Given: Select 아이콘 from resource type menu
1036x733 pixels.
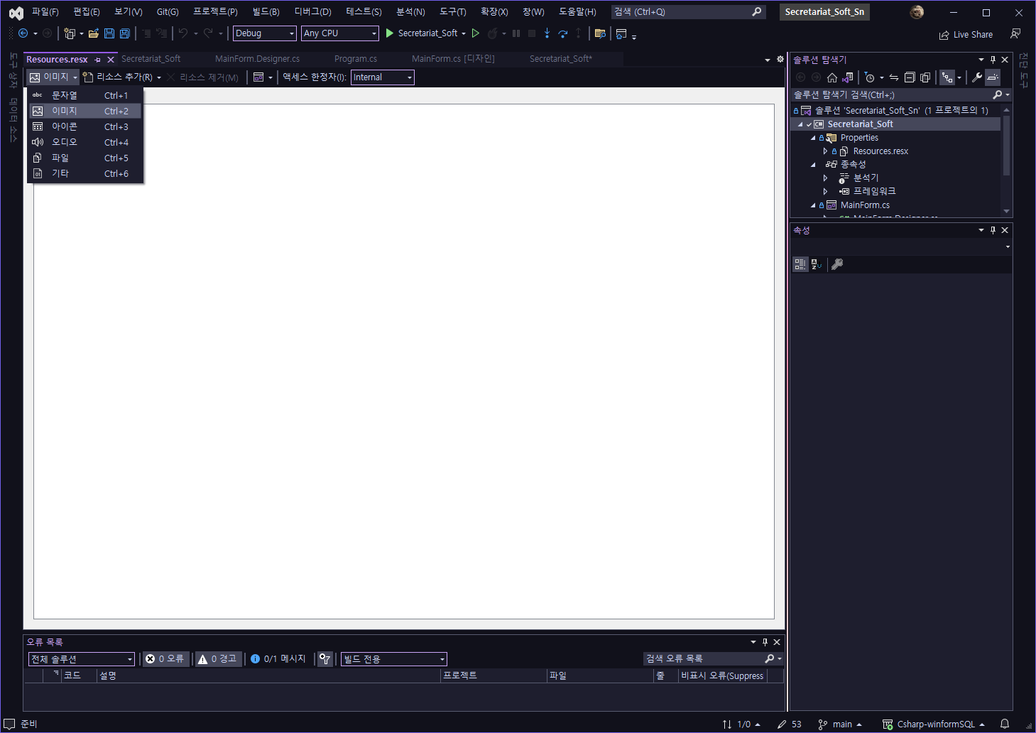Looking at the screenshot, I should (85, 126).
